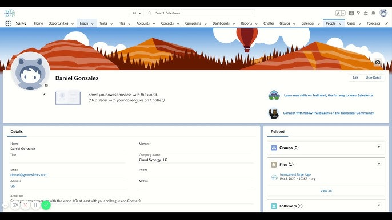Open the daniel@growwithcs.com email link
The height and width of the screenshot is (220, 392).
[x=29, y=175]
